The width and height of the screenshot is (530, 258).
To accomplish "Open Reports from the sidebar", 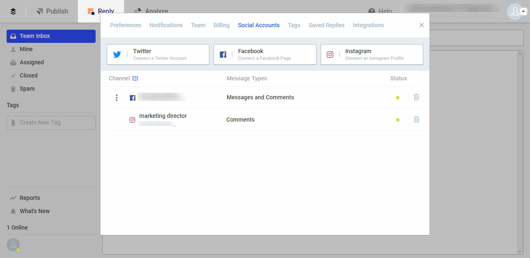I will pos(29,198).
